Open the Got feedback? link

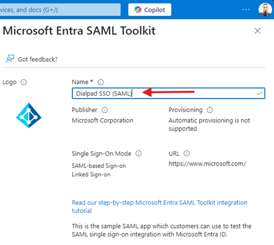click(37, 60)
